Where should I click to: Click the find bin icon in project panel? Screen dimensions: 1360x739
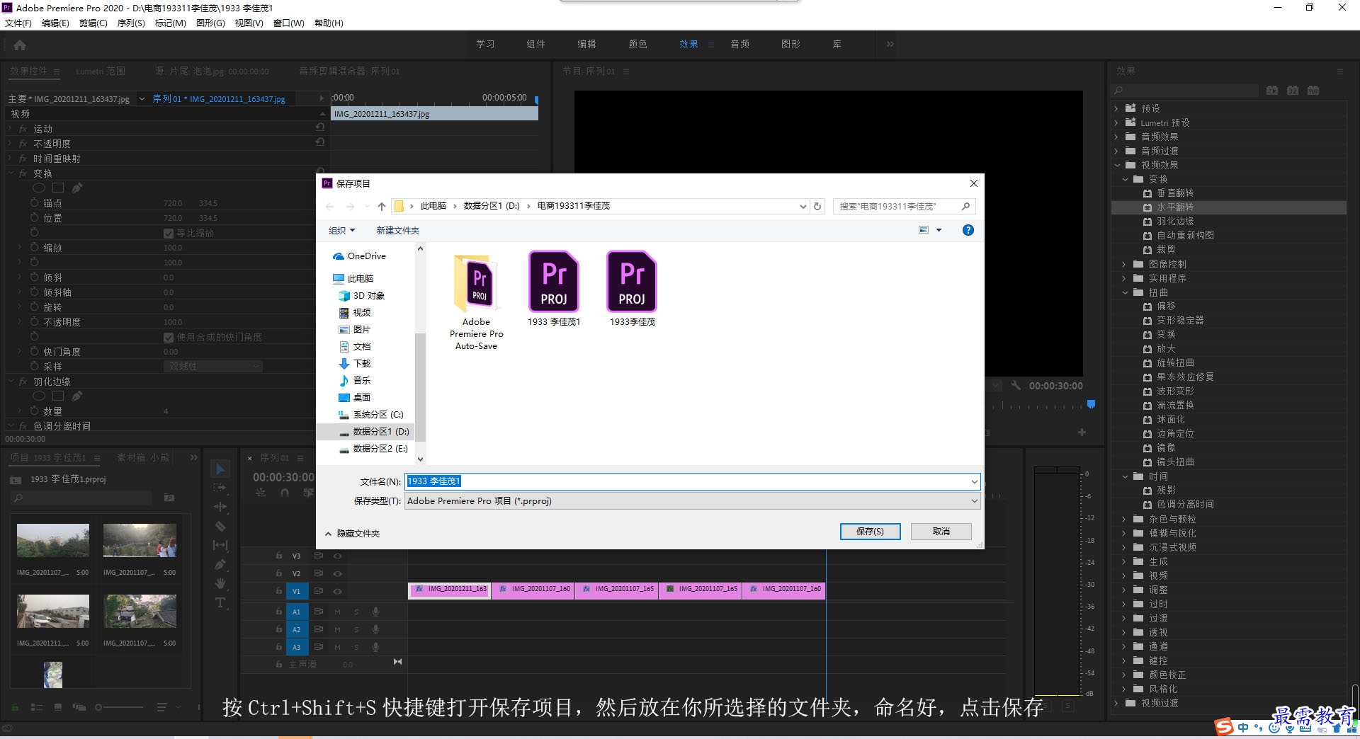click(169, 498)
